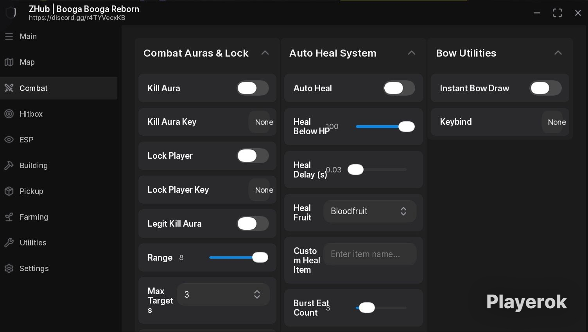
Task: Set the Kill Aura Key bind button
Action: click(259, 122)
